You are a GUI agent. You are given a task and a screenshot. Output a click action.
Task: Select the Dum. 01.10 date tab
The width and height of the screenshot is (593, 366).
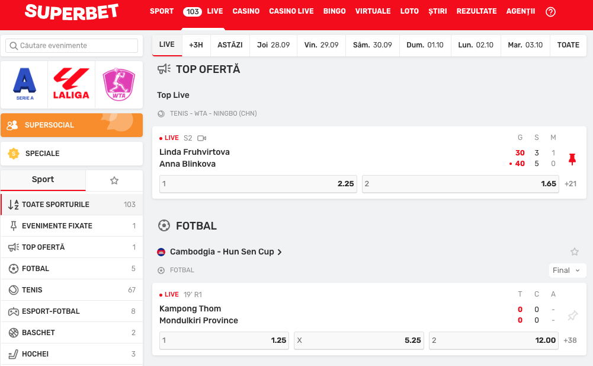click(x=425, y=45)
